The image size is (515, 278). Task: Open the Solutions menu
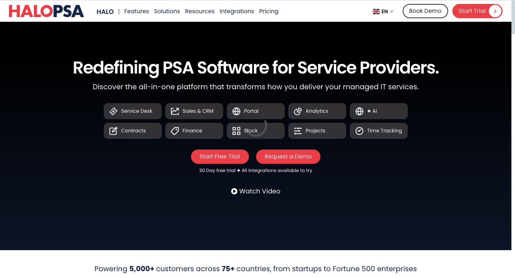(x=167, y=11)
